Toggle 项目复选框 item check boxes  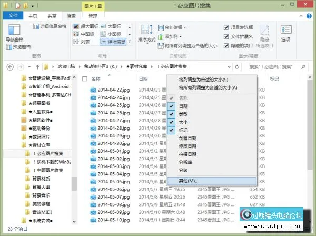click(x=226, y=27)
